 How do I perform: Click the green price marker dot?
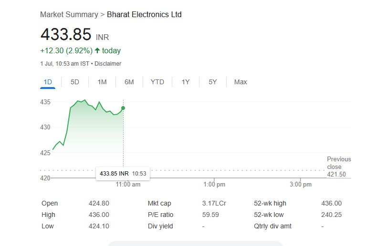click(x=123, y=108)
